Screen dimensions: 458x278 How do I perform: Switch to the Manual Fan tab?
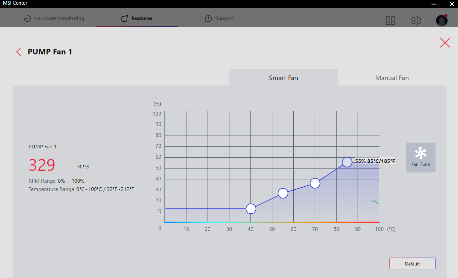pos(392,77)
